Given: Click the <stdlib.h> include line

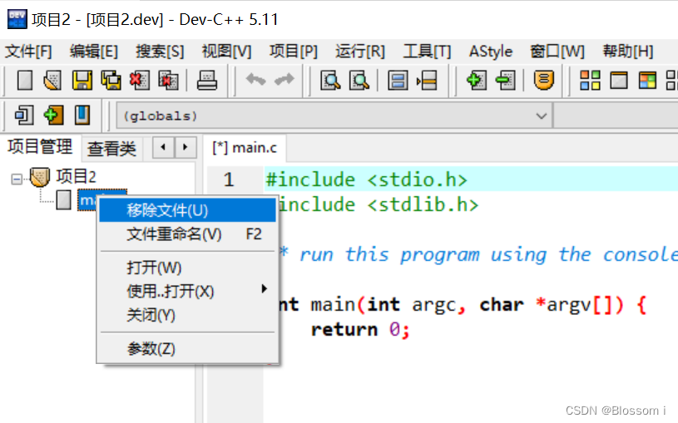Looking at the screenshot, I should tap(379, 204).
